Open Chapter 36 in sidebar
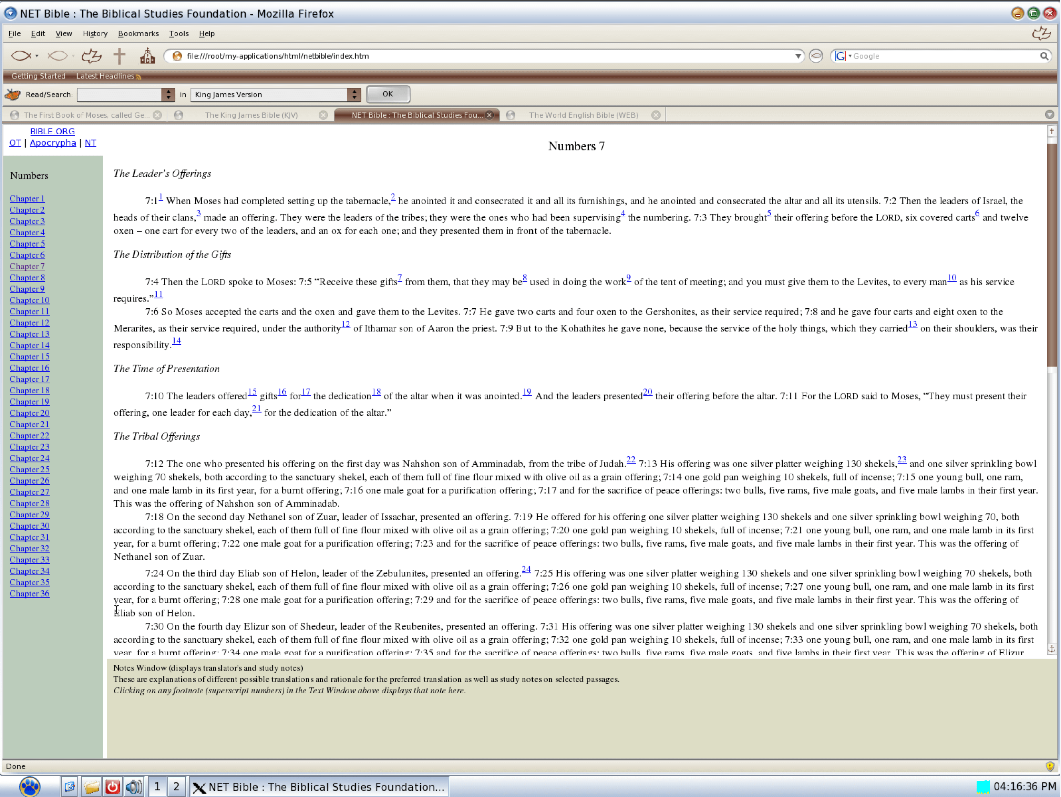This screenshot has width=1061, height=797. click(29, 594)
